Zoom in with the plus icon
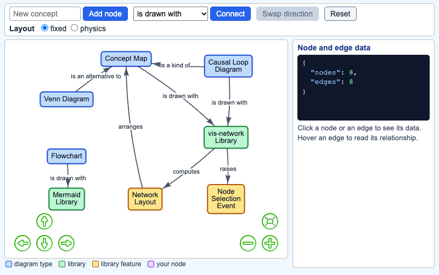The image size is (439, 275). click(270, 243)
